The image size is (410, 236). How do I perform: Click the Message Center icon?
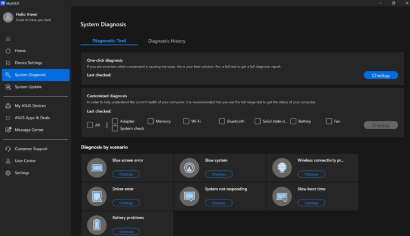(x=8, y=130)
